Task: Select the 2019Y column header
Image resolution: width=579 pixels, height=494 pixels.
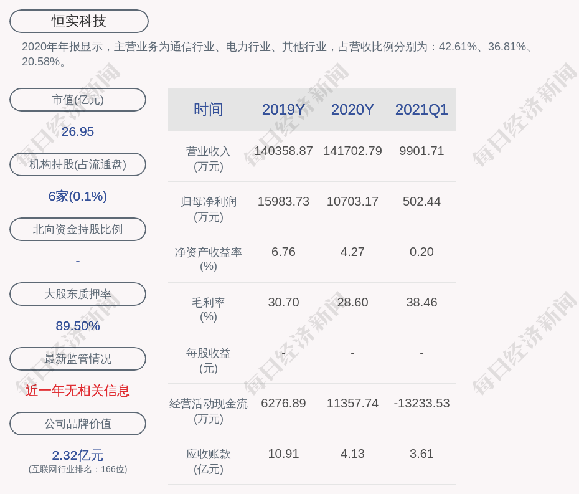Action: [283, 110]
